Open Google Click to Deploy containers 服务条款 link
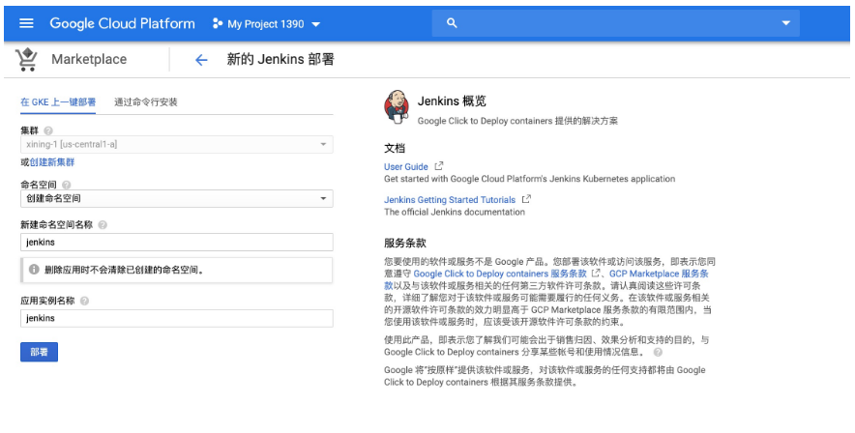 tap(500, 274)
